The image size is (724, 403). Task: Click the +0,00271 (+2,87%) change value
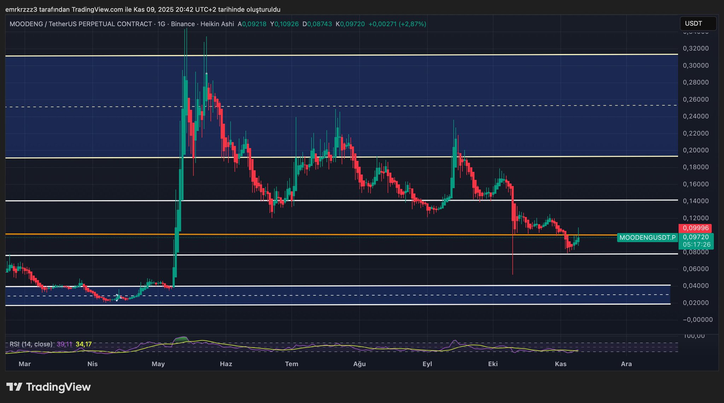point(397,24)
